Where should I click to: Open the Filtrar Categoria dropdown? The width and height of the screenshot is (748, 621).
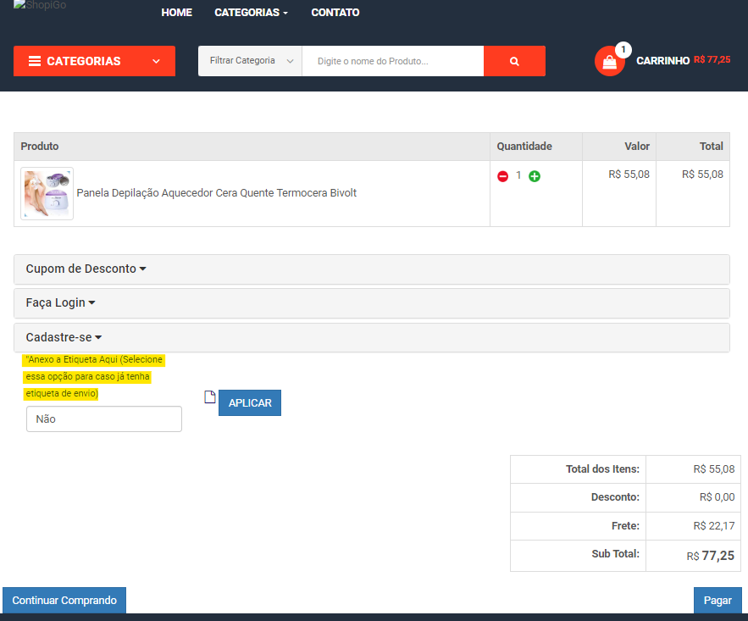tap(250, 61)
